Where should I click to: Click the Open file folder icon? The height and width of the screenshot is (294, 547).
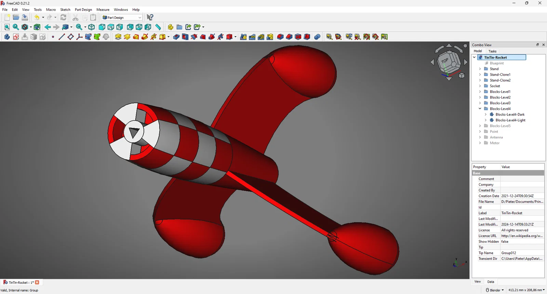(x=16, y=17)
